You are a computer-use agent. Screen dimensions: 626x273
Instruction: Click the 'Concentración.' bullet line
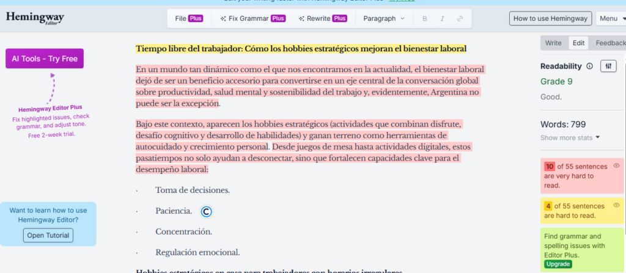(183, 231)
